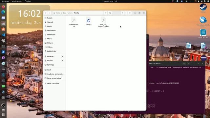Go back in Files navigation

46,13
